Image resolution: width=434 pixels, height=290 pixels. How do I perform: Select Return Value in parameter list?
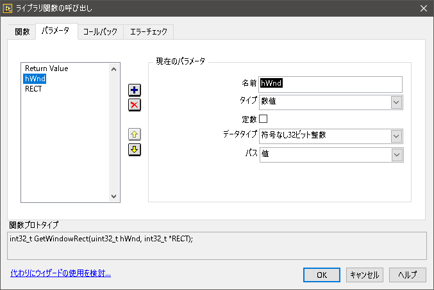pyautogui.click(x=47, y=68)
